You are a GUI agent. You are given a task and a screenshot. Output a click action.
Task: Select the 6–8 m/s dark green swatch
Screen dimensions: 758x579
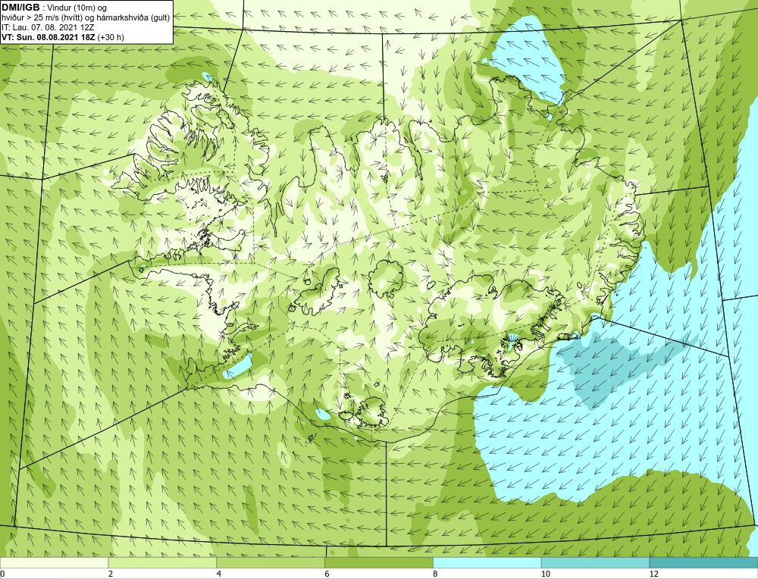pos(379,562)
